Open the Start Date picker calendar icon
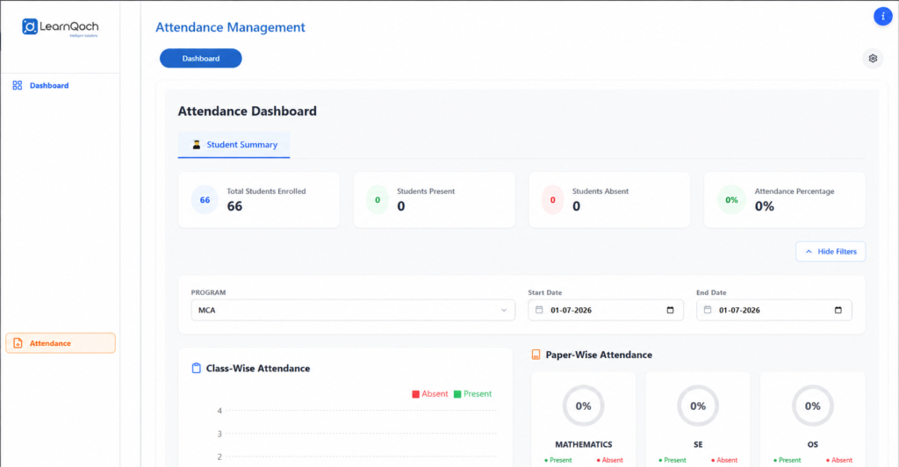Viewport: 899px width, 467px height. point(670,310)
